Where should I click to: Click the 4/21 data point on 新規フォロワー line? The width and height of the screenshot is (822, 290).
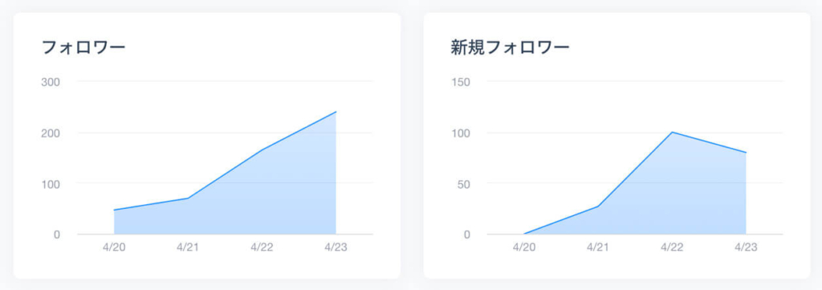pos(598,206)
